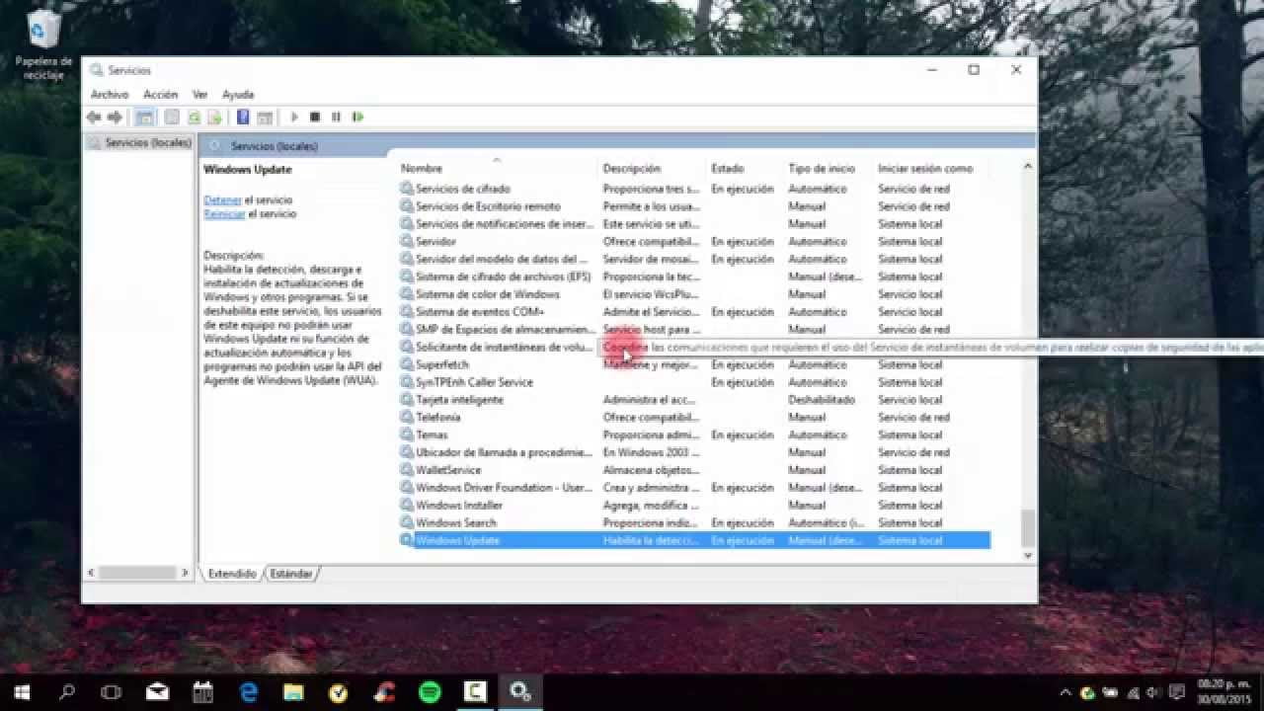Click the taskbar search magnifier icon

[x=67, y=692]
